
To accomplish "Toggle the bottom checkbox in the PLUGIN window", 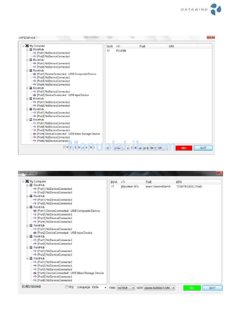I will coord(65,147).
